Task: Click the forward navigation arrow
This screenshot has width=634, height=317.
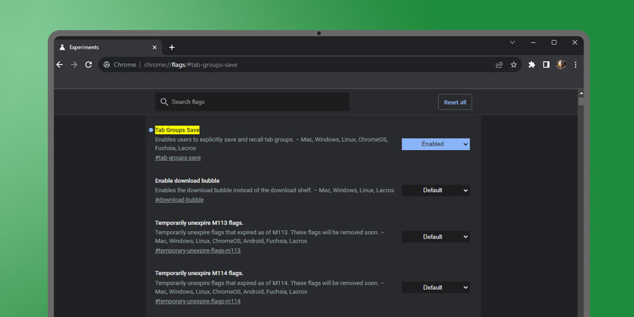Action: 74,65
